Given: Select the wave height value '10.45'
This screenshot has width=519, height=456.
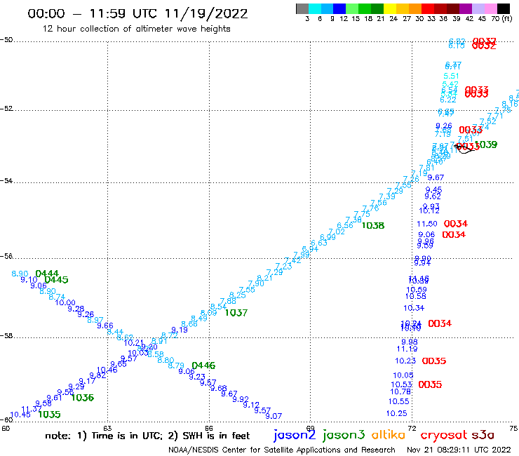Looking at the screenshot, I should (20, 415).
